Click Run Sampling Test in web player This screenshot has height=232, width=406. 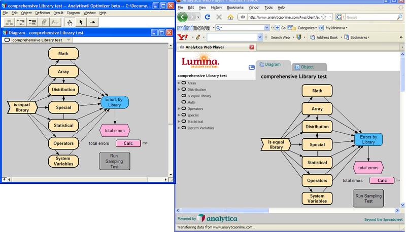point(368,199)
